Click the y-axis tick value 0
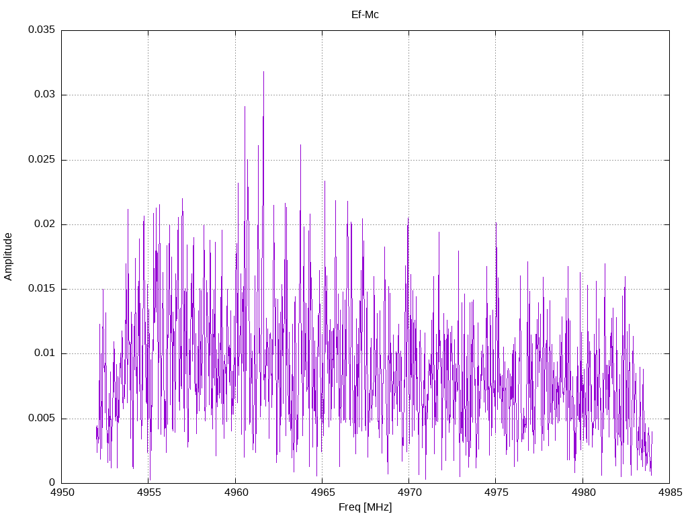This screenshot has width=688, height=516. [x=52, y=482]
